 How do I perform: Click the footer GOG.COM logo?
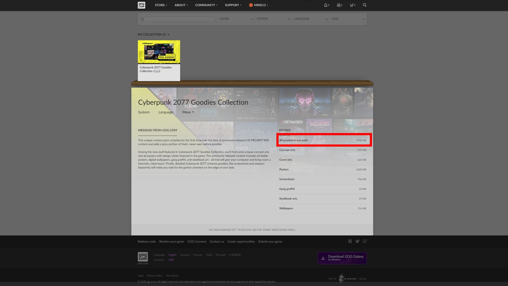point(143,258)
